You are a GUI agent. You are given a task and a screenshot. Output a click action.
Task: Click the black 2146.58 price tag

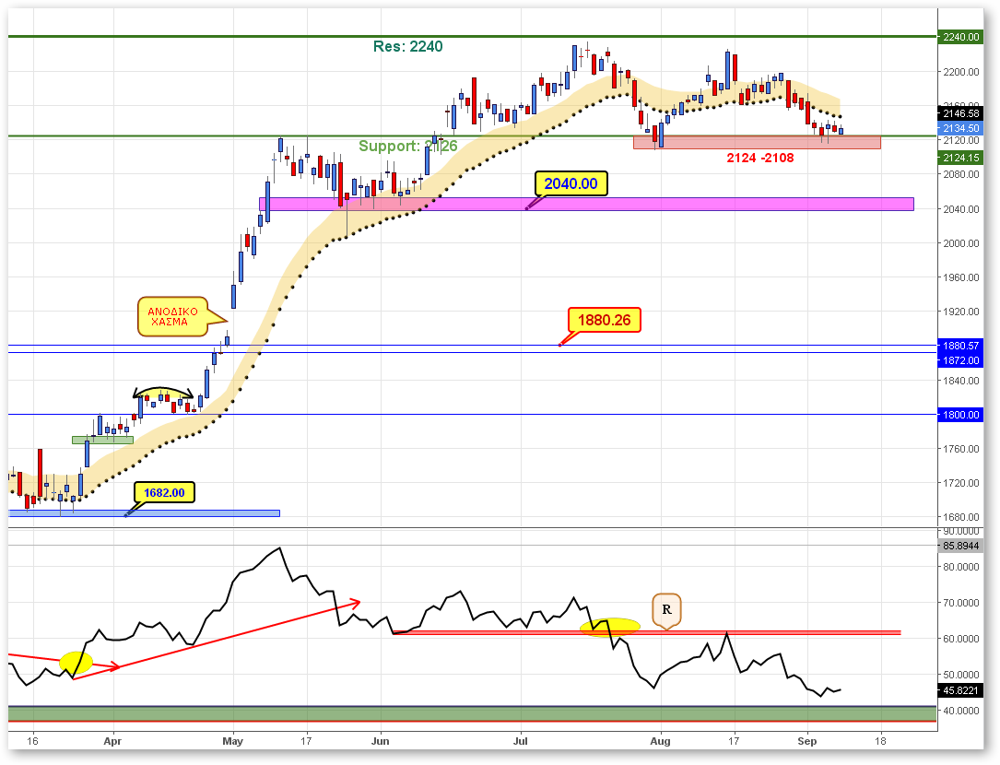tap(959, 113)
